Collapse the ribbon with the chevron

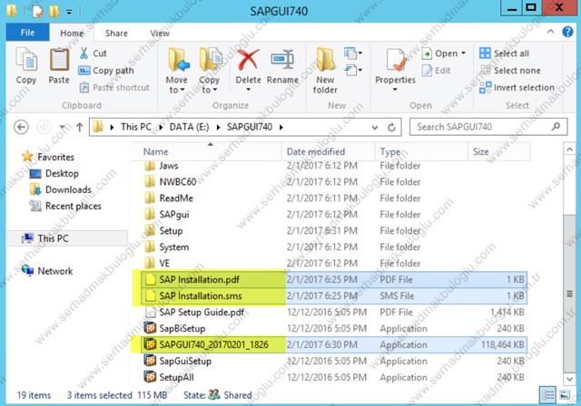coord(551,32)
